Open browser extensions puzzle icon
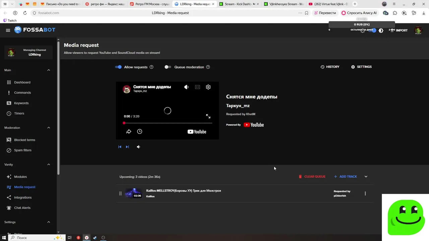This screenshot has height=241, width=429. [395, 13]
